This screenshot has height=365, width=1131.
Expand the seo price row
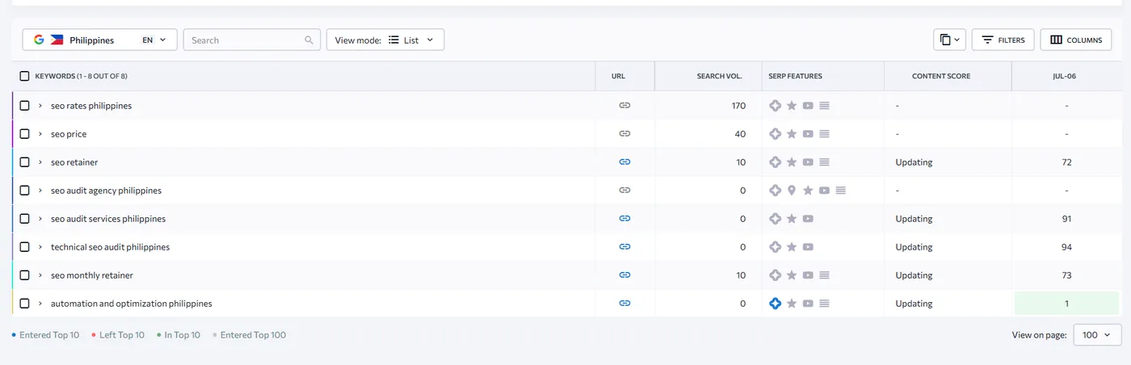(40, 134)
